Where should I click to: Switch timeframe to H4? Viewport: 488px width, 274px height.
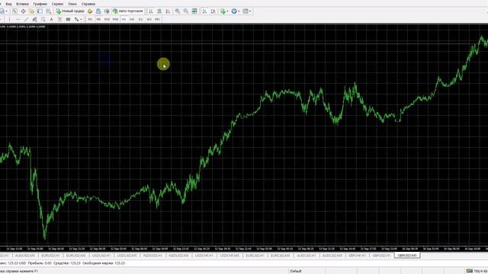coord(132,19)
